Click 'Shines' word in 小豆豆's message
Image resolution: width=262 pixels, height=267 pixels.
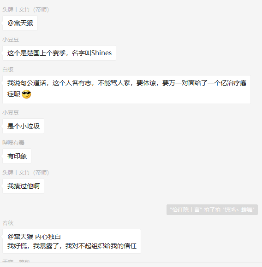(101, 53)
